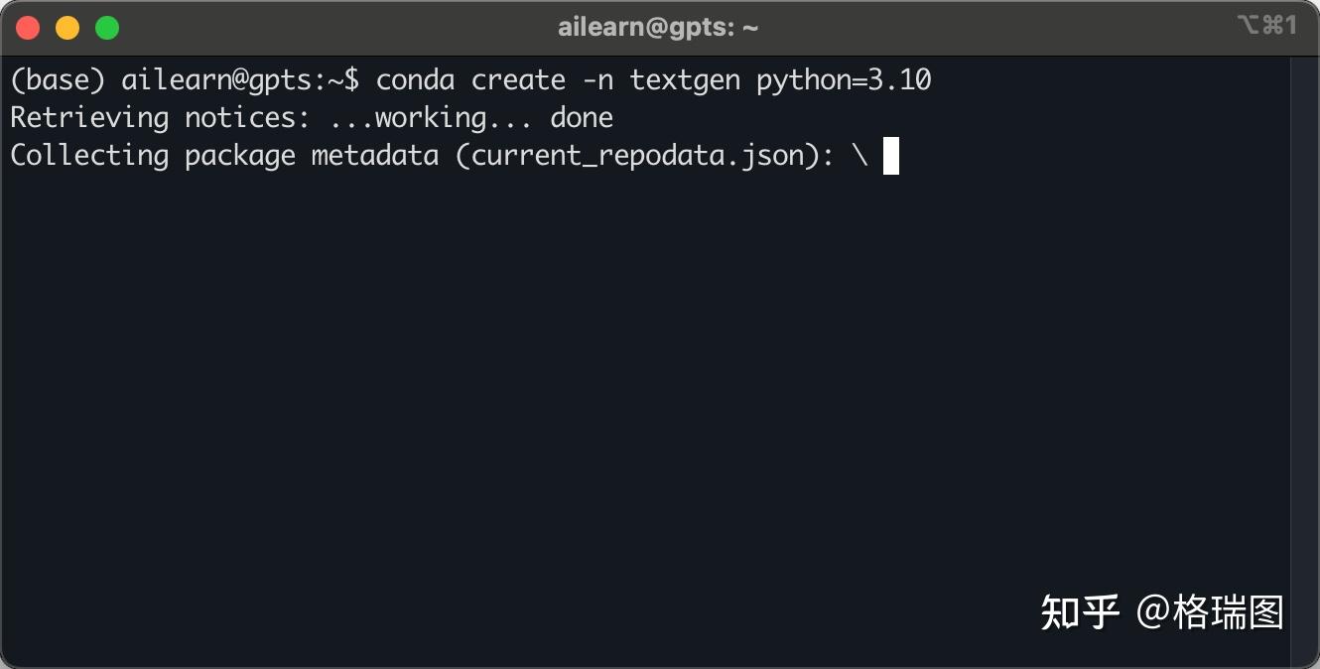Viewport: 1320px width, 669px height.
Task: Click the white block cursor
Action: tap(890, 156)
